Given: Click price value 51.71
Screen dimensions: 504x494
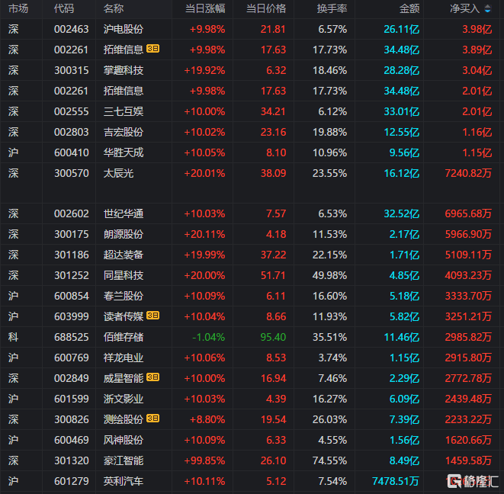Looking at the screenshot, I should tap(273, 275).
